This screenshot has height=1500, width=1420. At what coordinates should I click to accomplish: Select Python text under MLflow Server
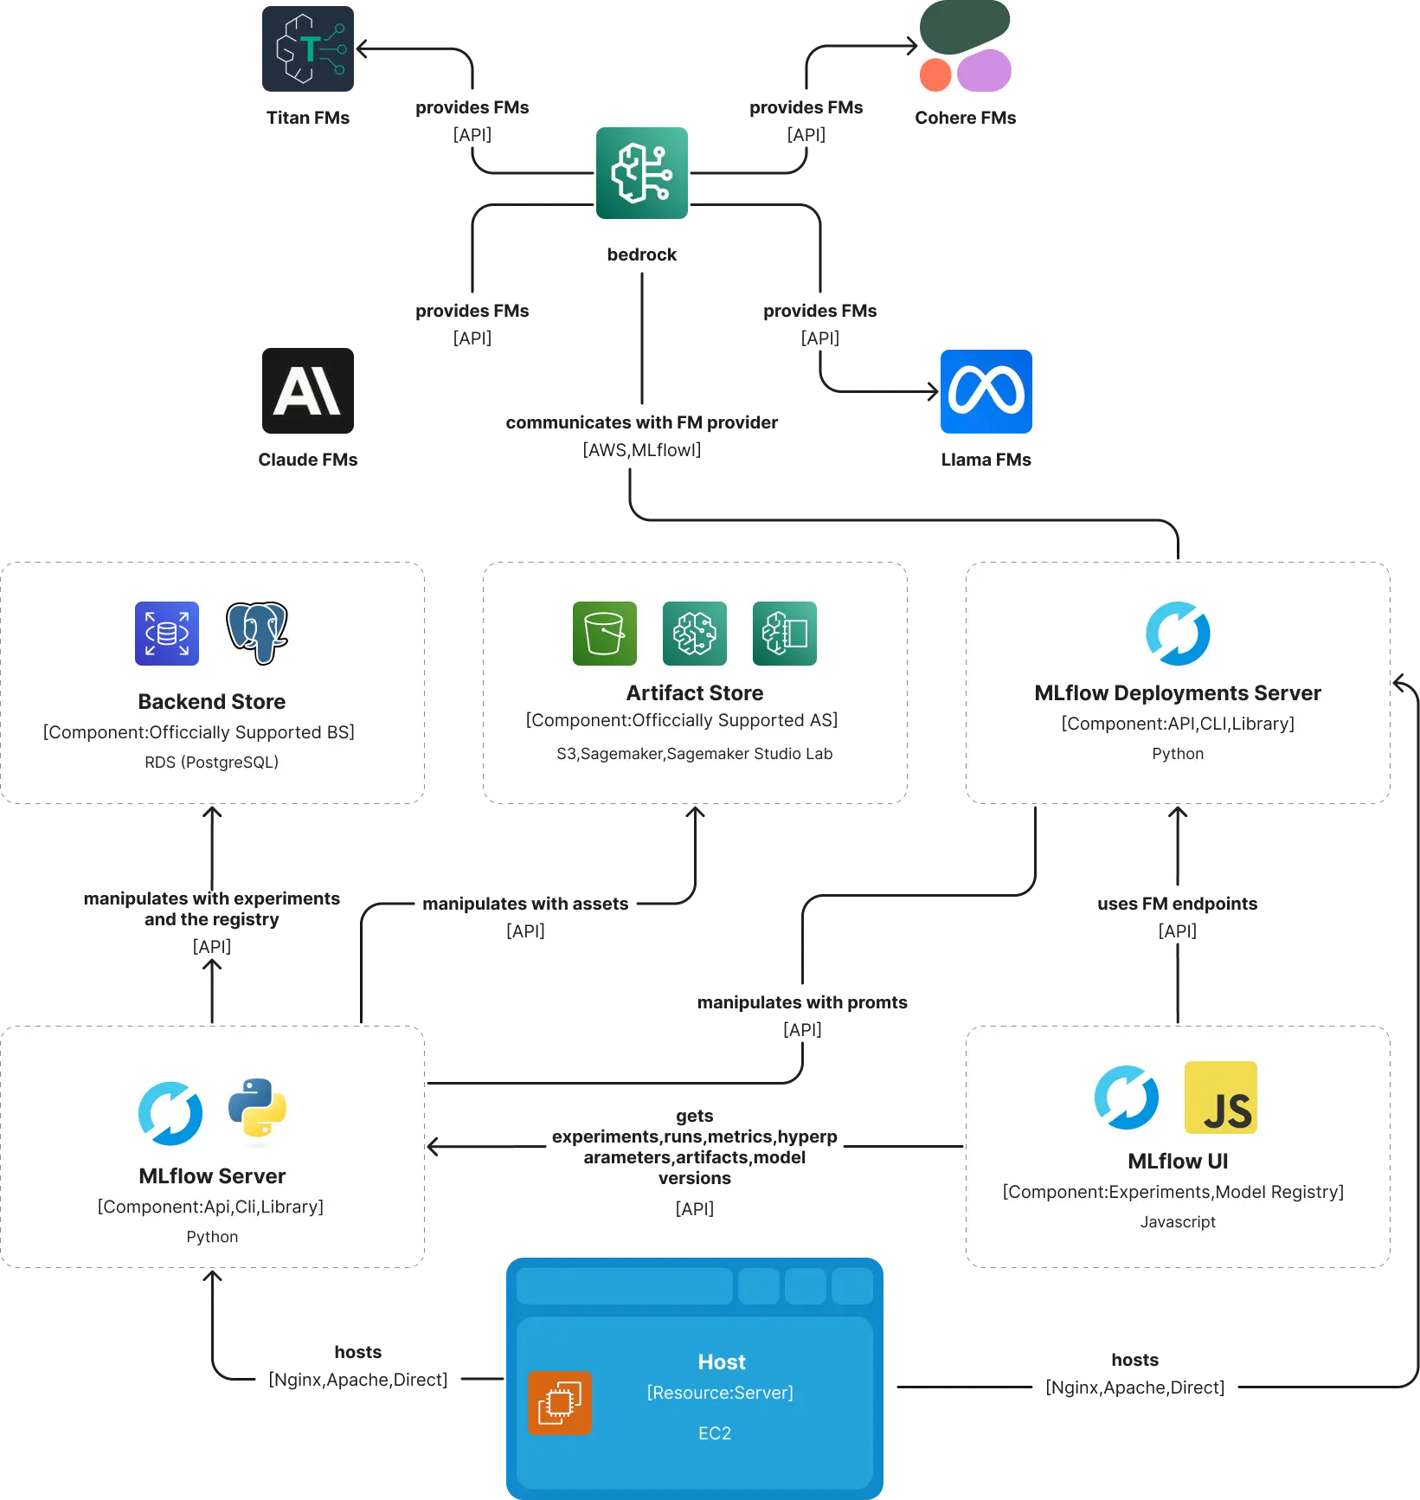(x=212, y=1237)
